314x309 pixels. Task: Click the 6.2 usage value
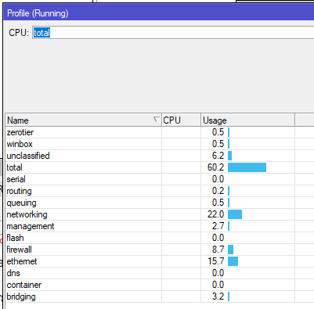[x=218, y=156]
